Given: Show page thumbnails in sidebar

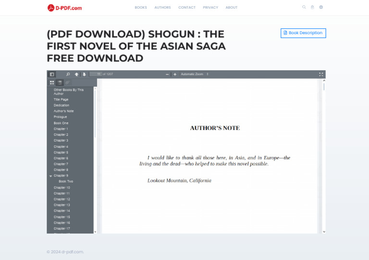Looking at the screenshot, I should pos(52,83).
